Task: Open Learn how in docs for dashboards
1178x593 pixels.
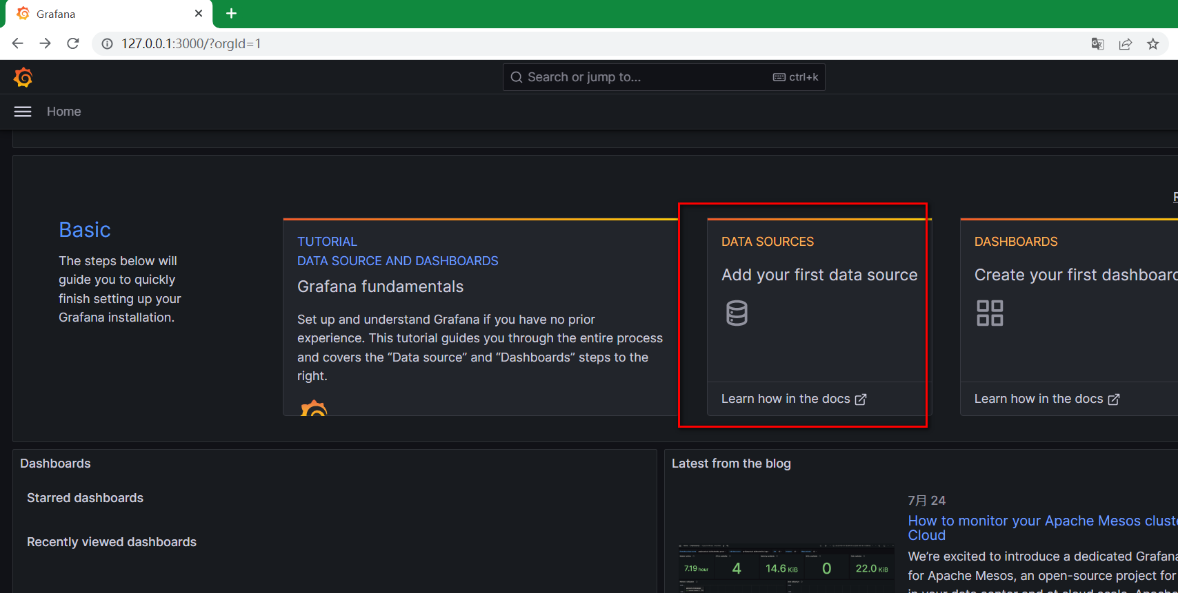Action: pos(1047,399)
